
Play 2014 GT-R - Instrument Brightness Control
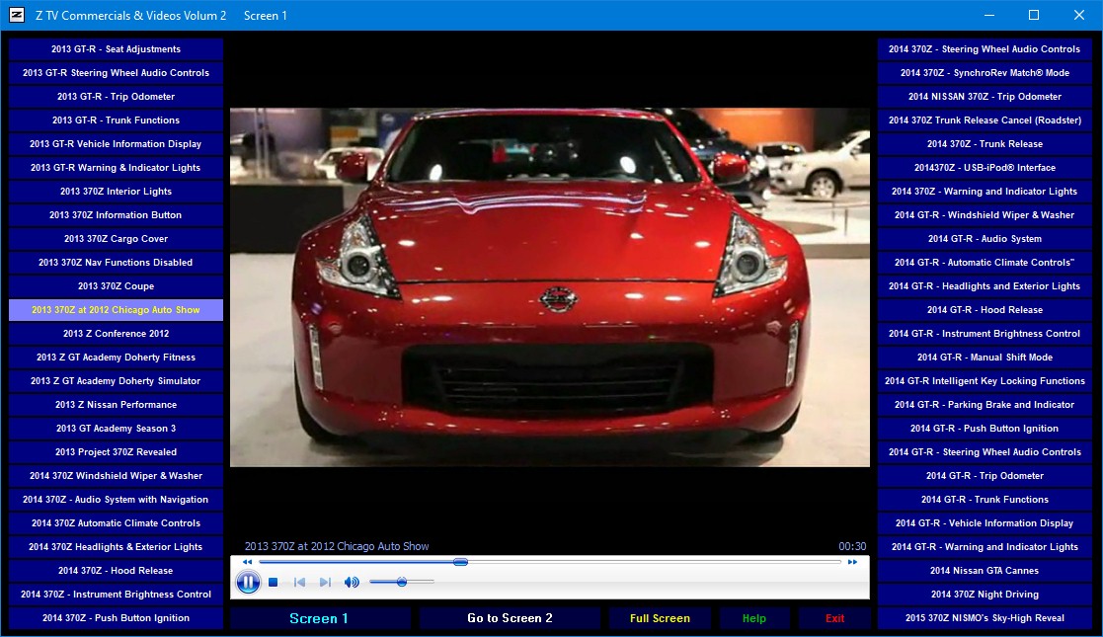pos(985,334)
